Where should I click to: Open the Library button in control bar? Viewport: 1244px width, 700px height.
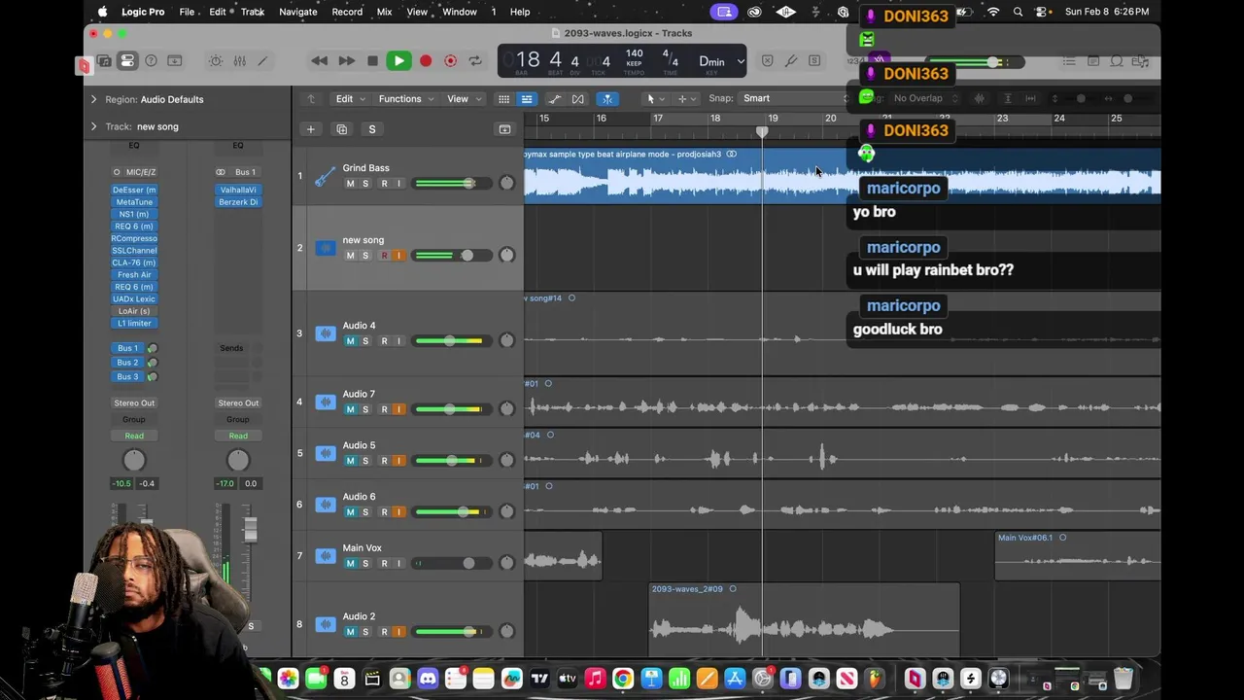[x=104, y=61]
